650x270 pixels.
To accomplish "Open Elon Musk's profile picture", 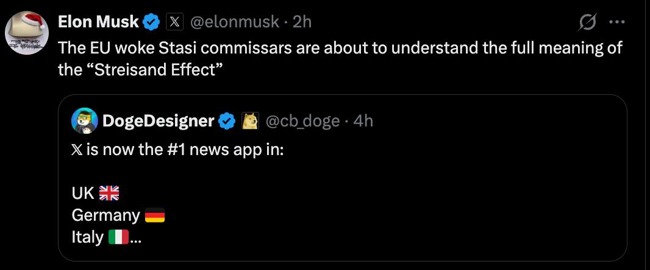I will pyautogui.click(x=27, y=32).
